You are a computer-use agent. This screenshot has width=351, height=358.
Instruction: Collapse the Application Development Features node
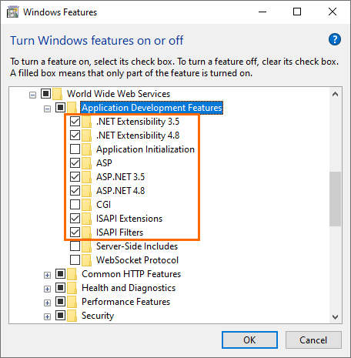(x=47, y=109)
